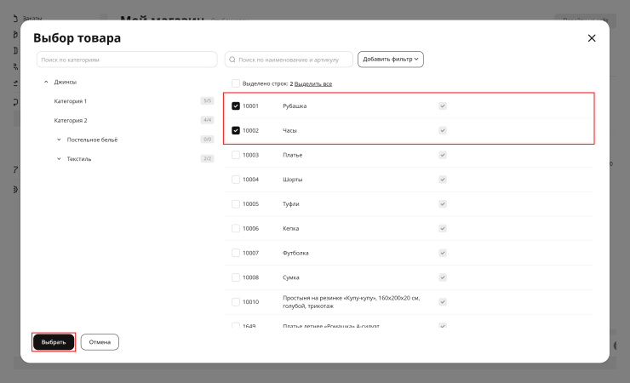630x383 pixels.
Task: Check the checkbox for 10008 Сумка
Action: point(236,277)
